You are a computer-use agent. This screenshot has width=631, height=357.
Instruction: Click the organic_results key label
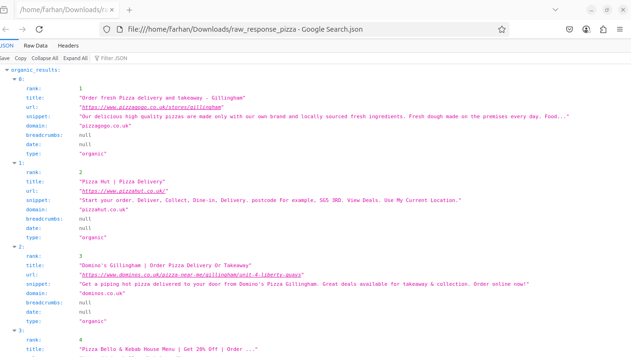click(35, 70)
